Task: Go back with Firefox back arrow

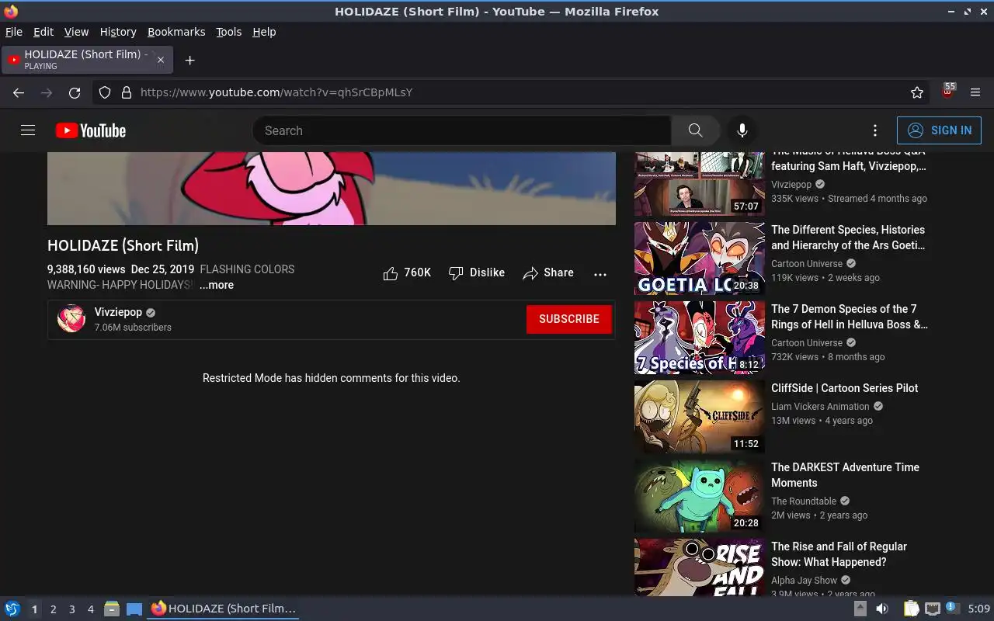Action: 19,92
